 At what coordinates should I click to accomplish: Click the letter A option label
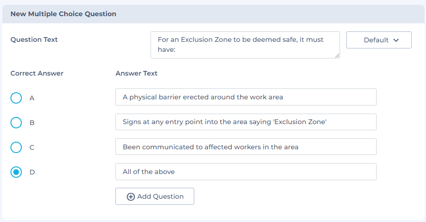coord(32,98)
